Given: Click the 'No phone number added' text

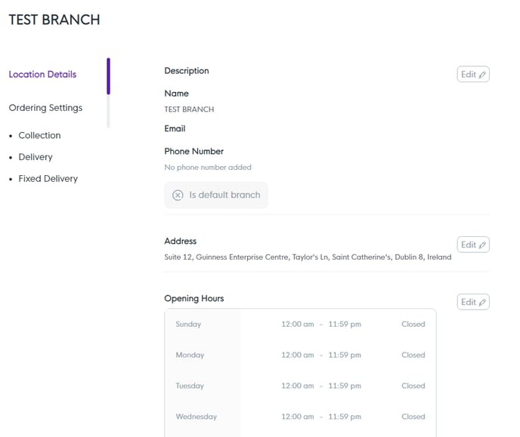Looking at the screenshot, I should pyautogui.click(x=208, y=168).
